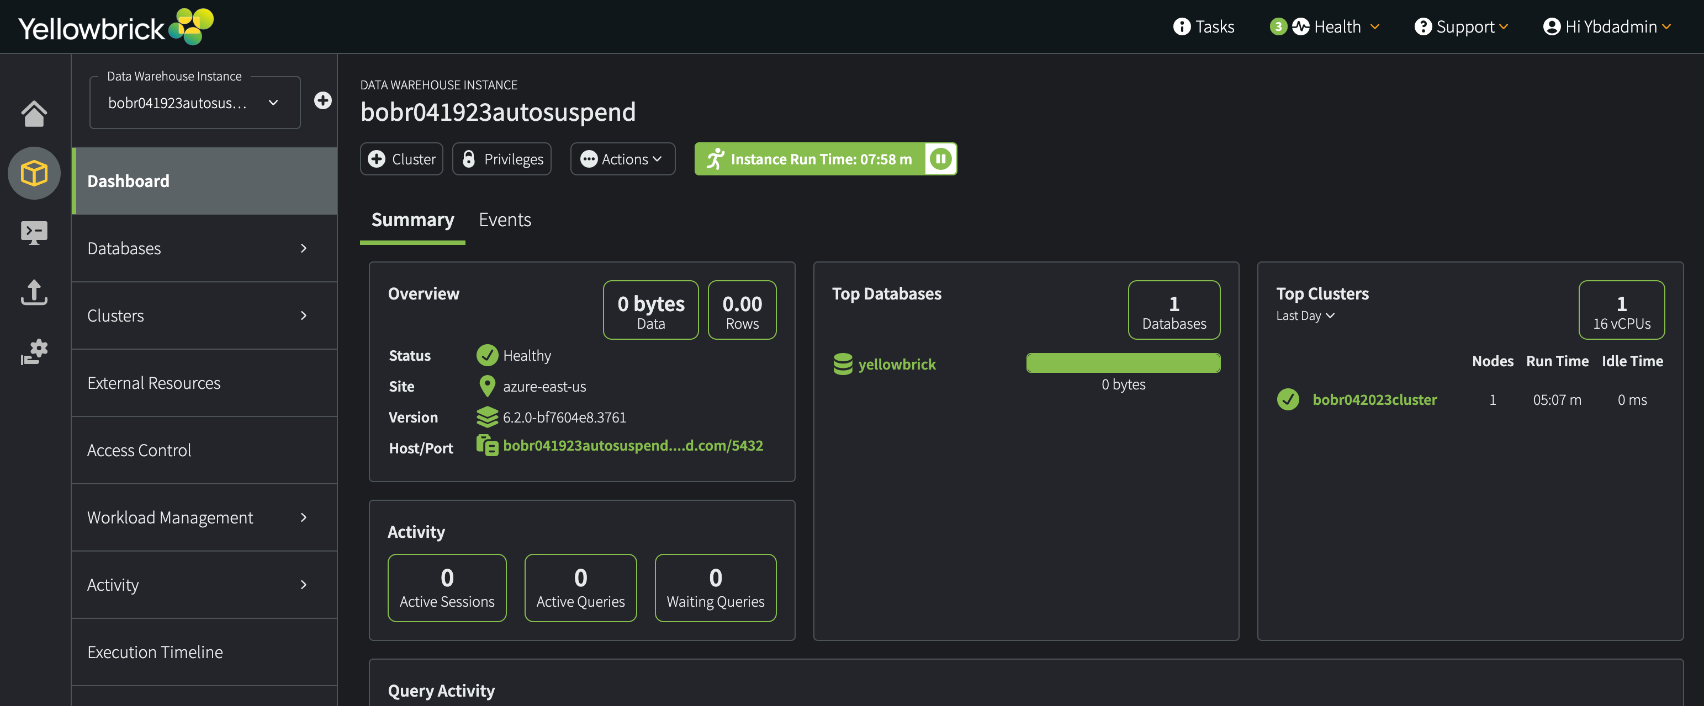This screenshot has width=1704, height=706.
Task: Open the query editor monitor icon
Action: pyautogui.click(x=34, y=233)
